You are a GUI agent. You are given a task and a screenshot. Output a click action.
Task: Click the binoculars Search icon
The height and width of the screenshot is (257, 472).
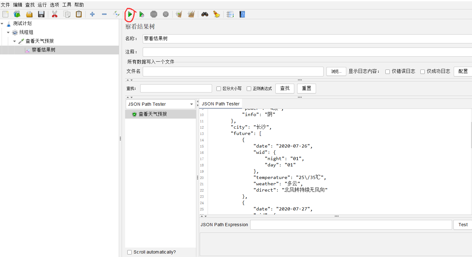205,14
